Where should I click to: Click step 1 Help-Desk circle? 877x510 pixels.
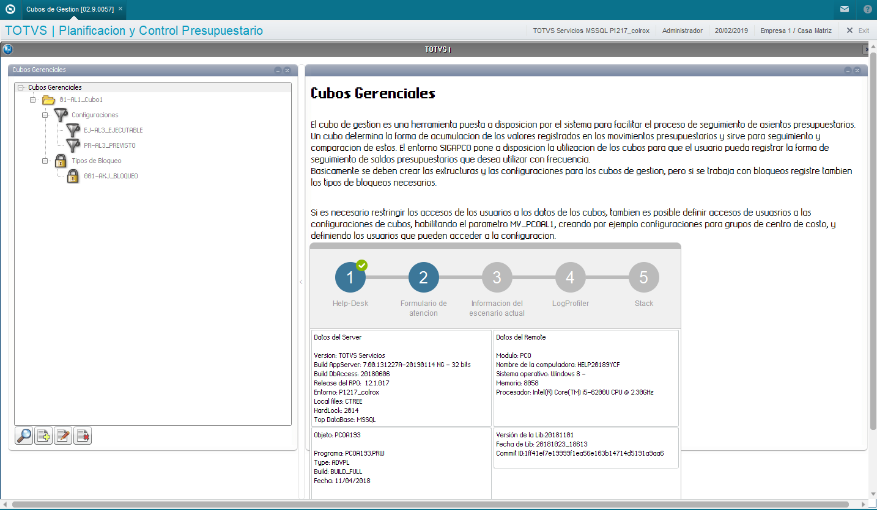point(350,277)
